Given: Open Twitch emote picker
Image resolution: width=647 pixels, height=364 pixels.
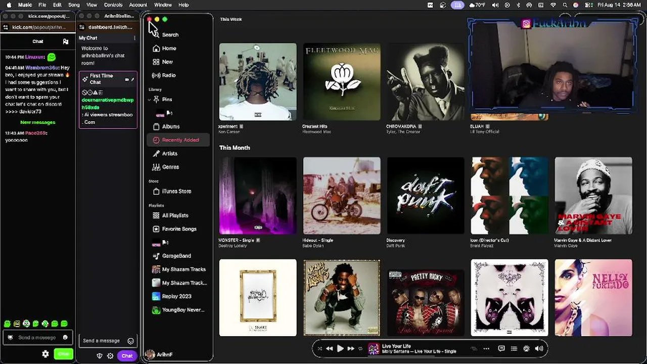Looking at the screenshot, I should (x=131, y=341).
